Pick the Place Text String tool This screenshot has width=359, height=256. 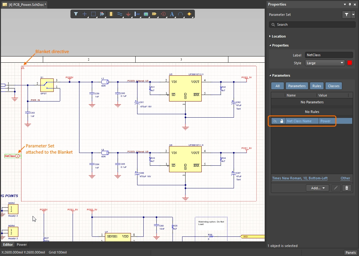[172, 14]
